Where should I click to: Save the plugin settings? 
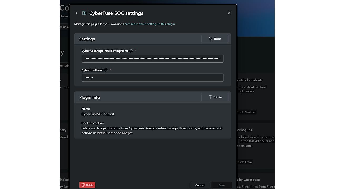click(221, 185)
